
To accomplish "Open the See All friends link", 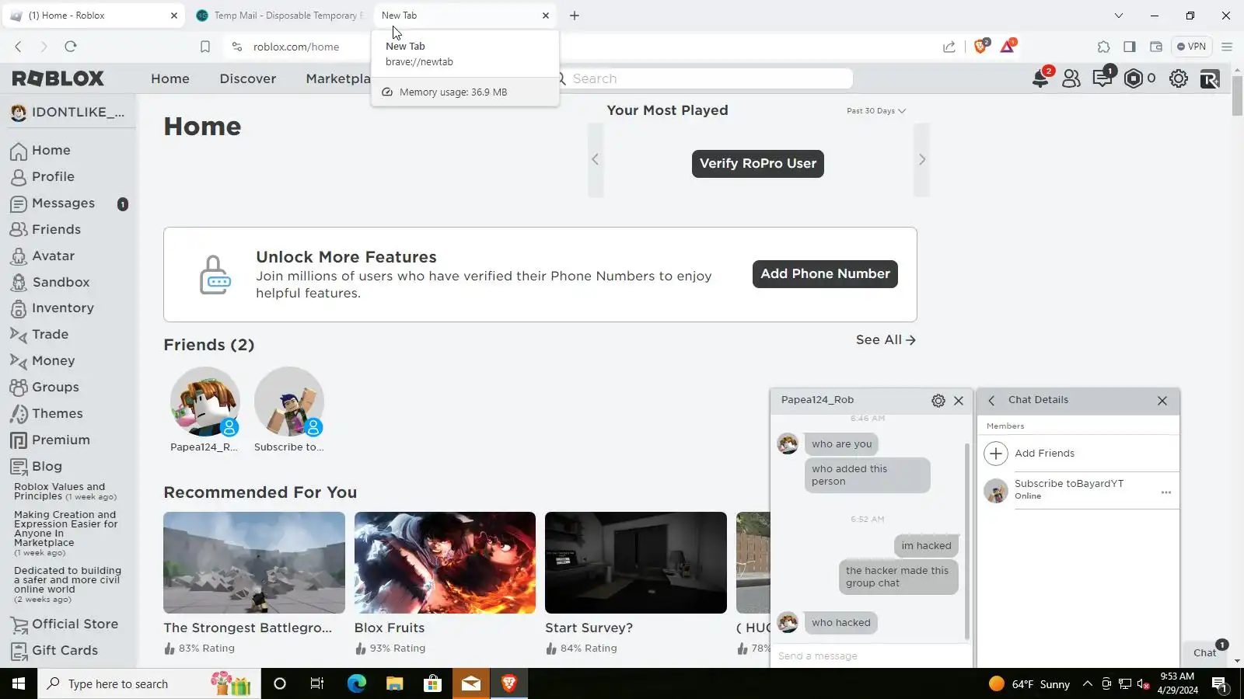I will pos(886,340).
